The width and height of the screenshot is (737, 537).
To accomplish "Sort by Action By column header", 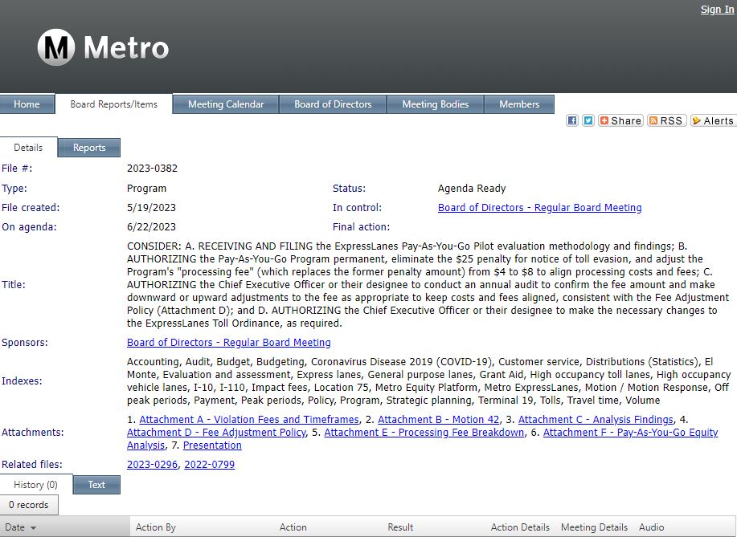I will [156, 527].
